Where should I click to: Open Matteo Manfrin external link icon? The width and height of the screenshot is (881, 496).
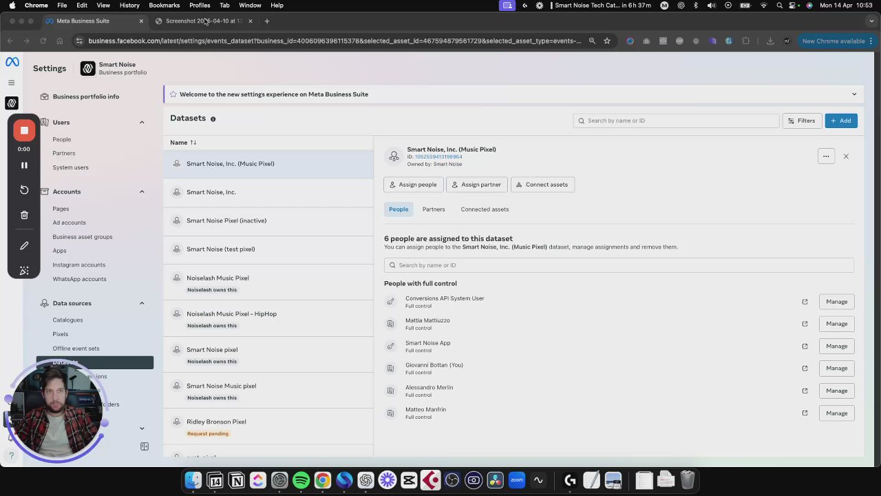[x=805, y=413]
